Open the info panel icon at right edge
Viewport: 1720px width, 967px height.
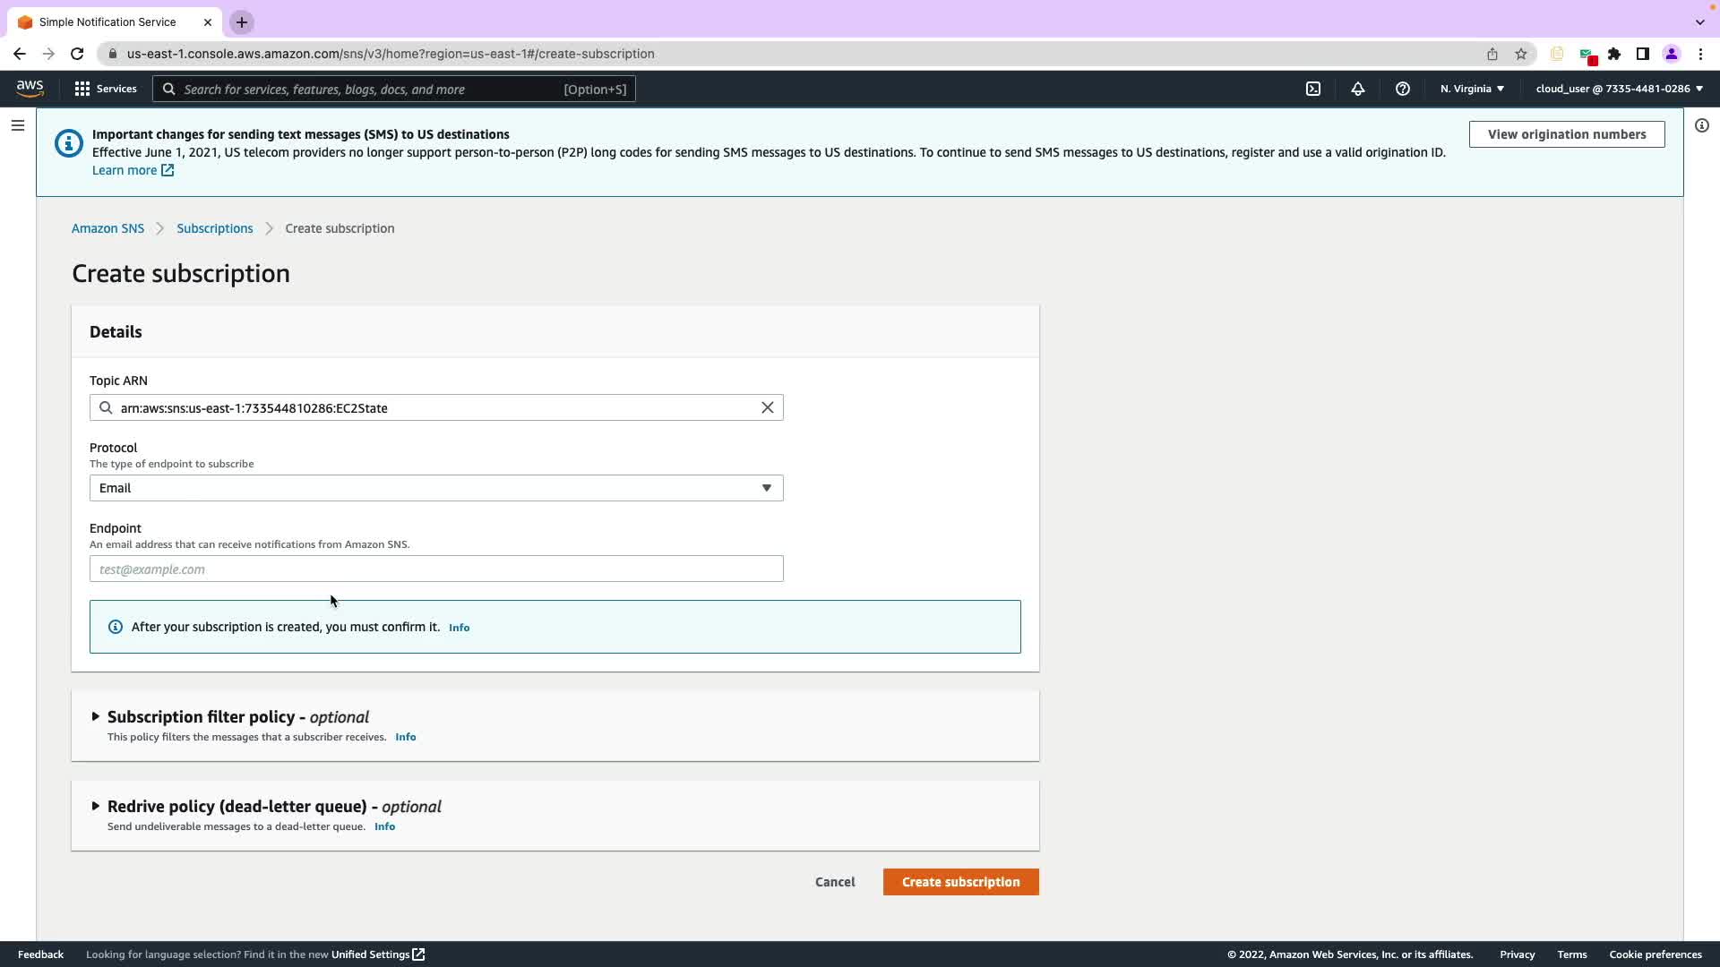click(1702, 125)
